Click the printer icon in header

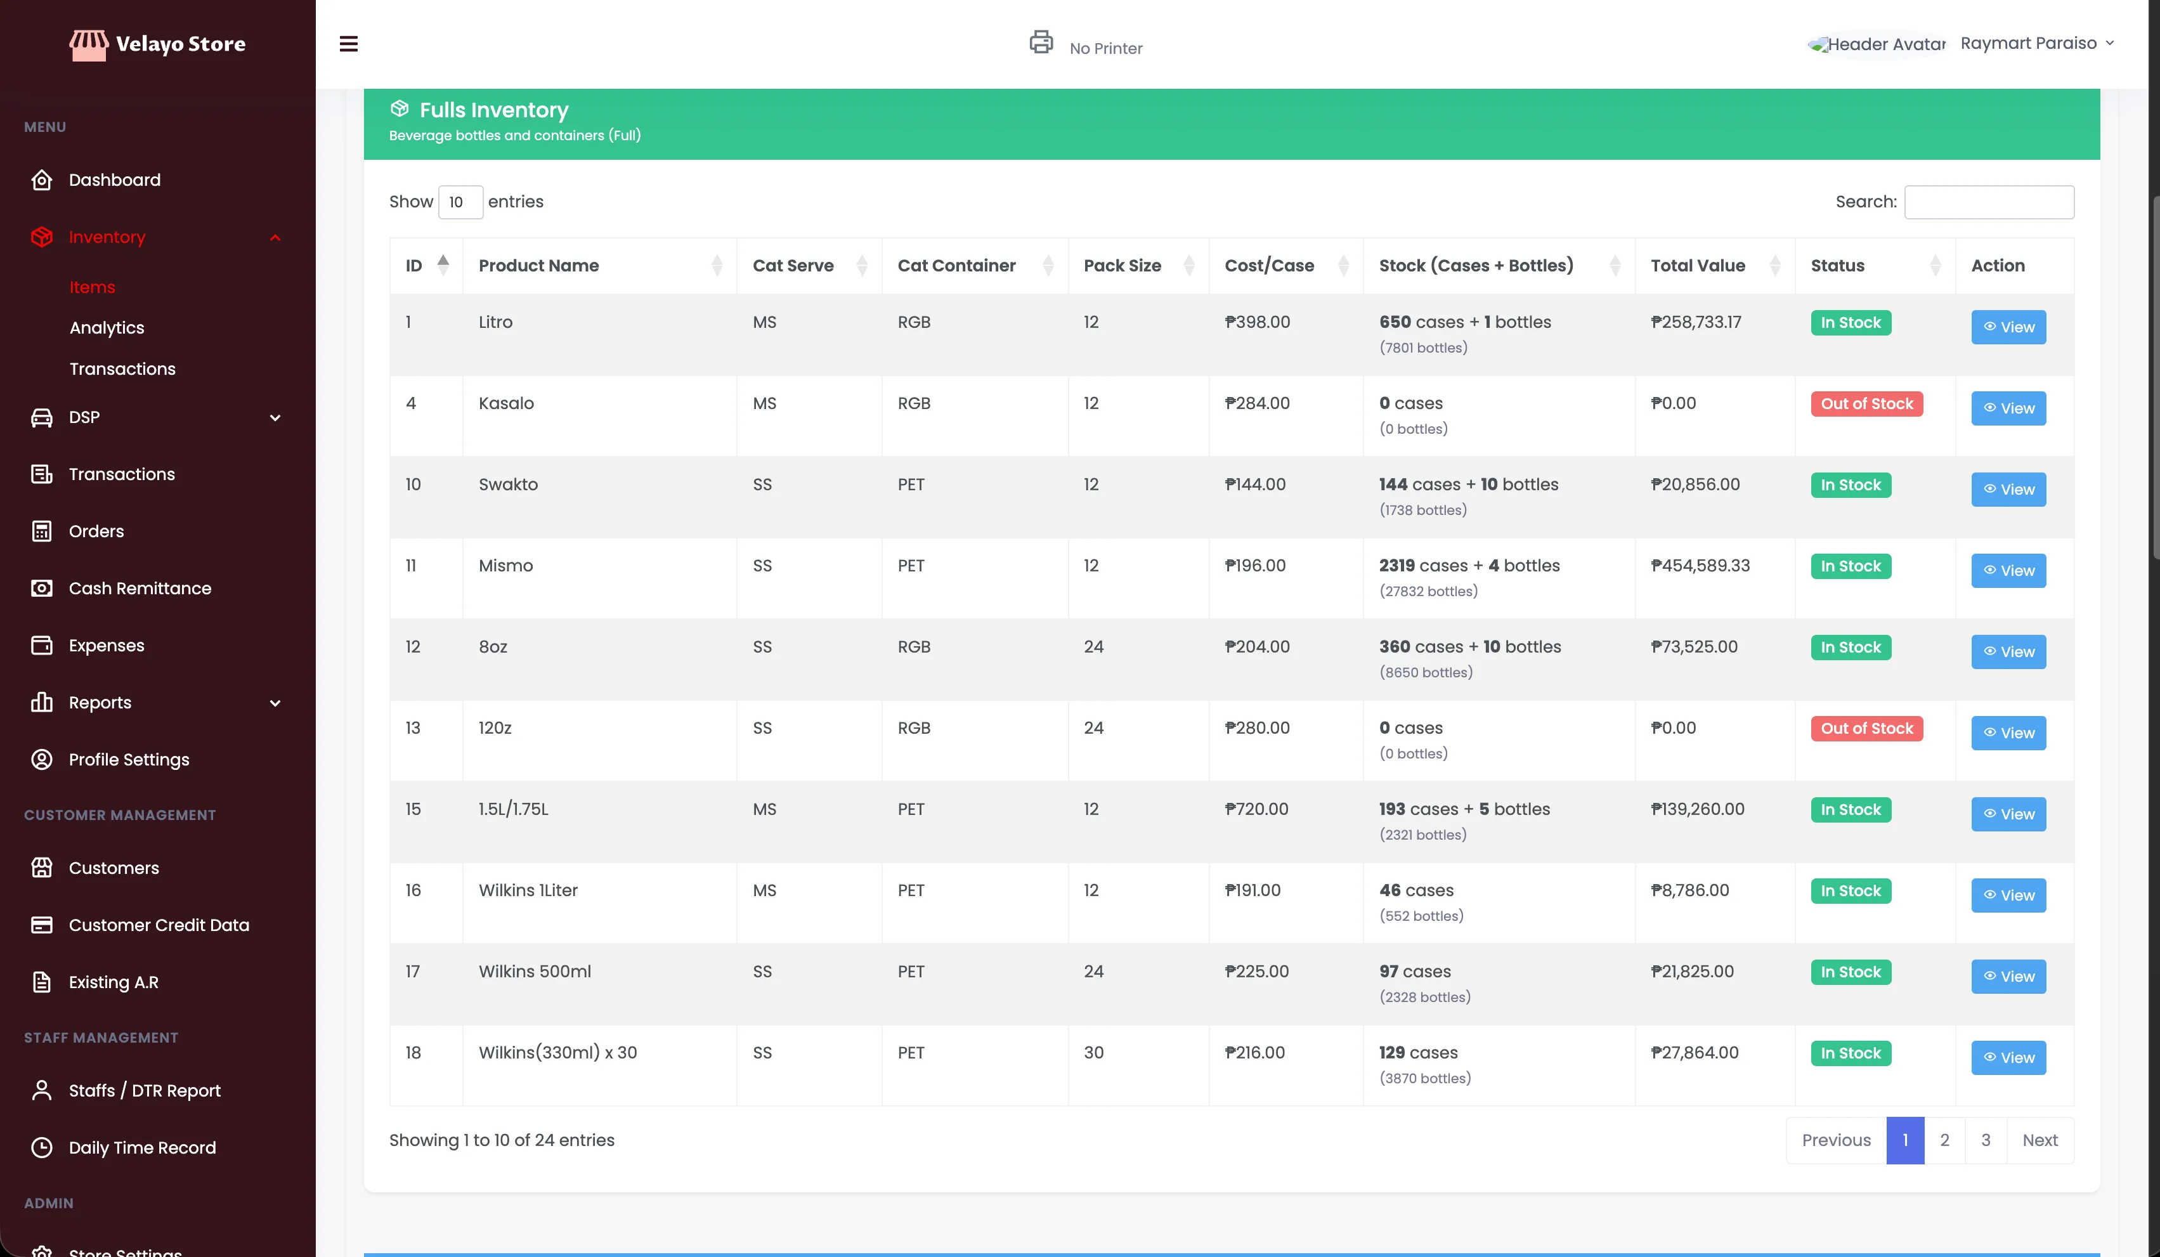coord(1041,41)
